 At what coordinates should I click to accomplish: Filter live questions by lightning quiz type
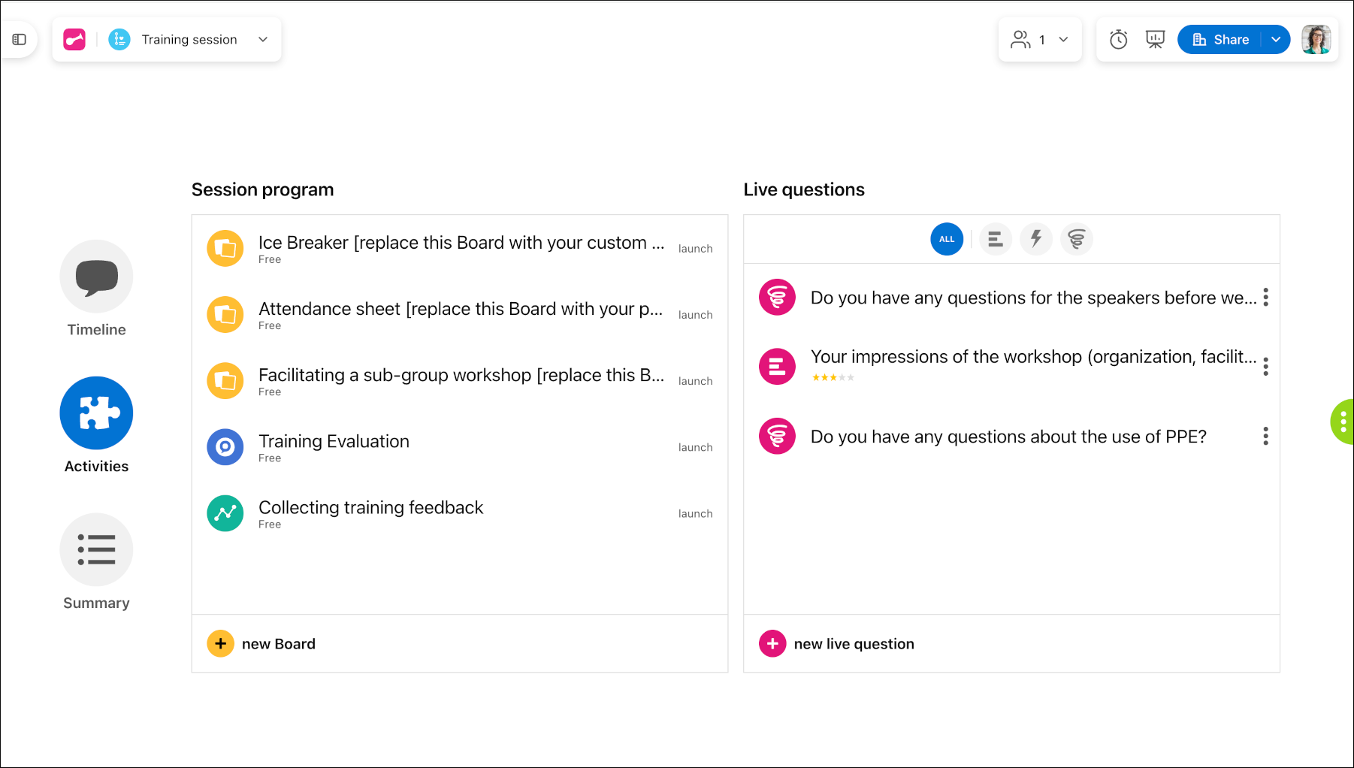(x=1036, y=239)
